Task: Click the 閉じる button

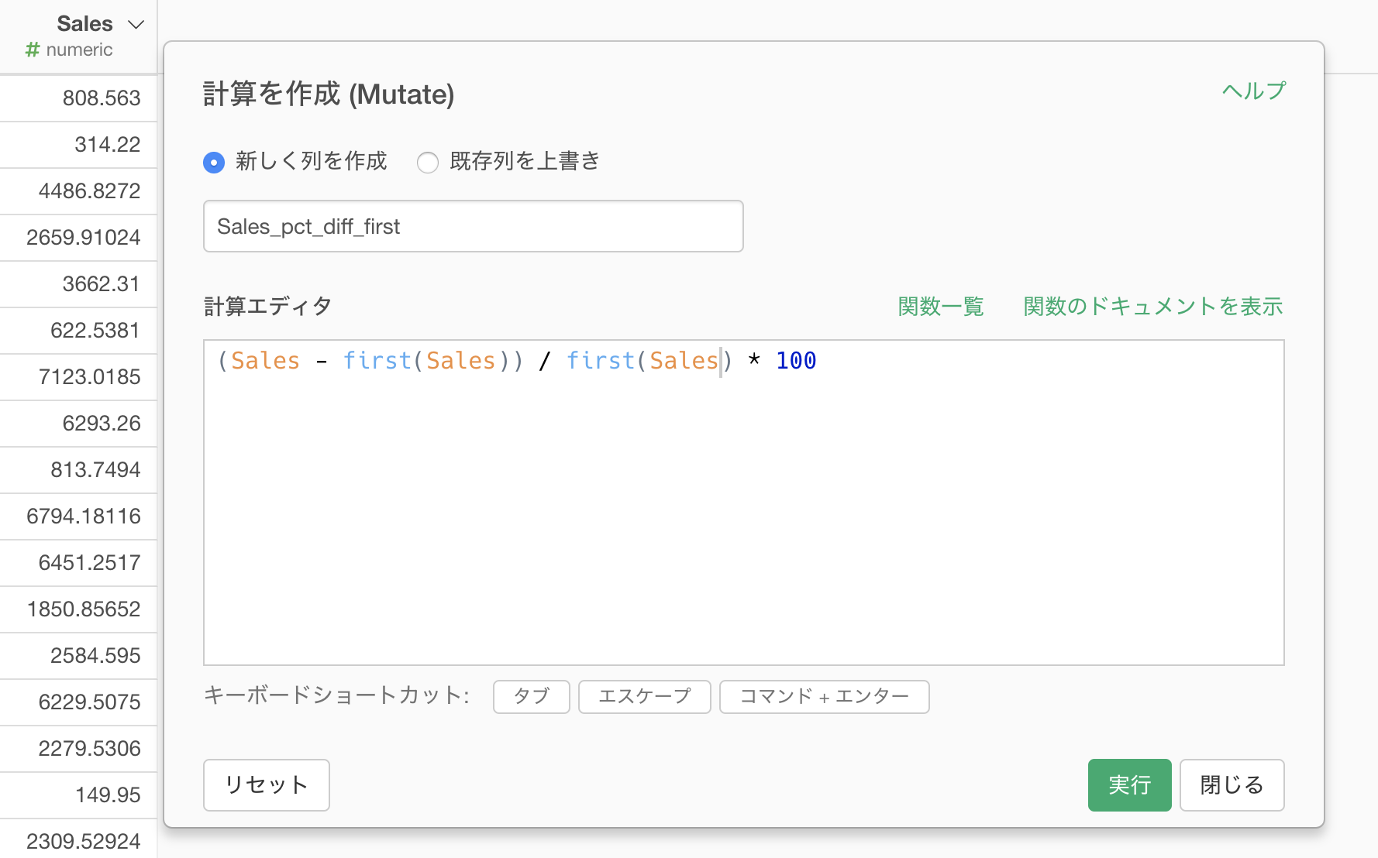Action: tap(1232, 784)
